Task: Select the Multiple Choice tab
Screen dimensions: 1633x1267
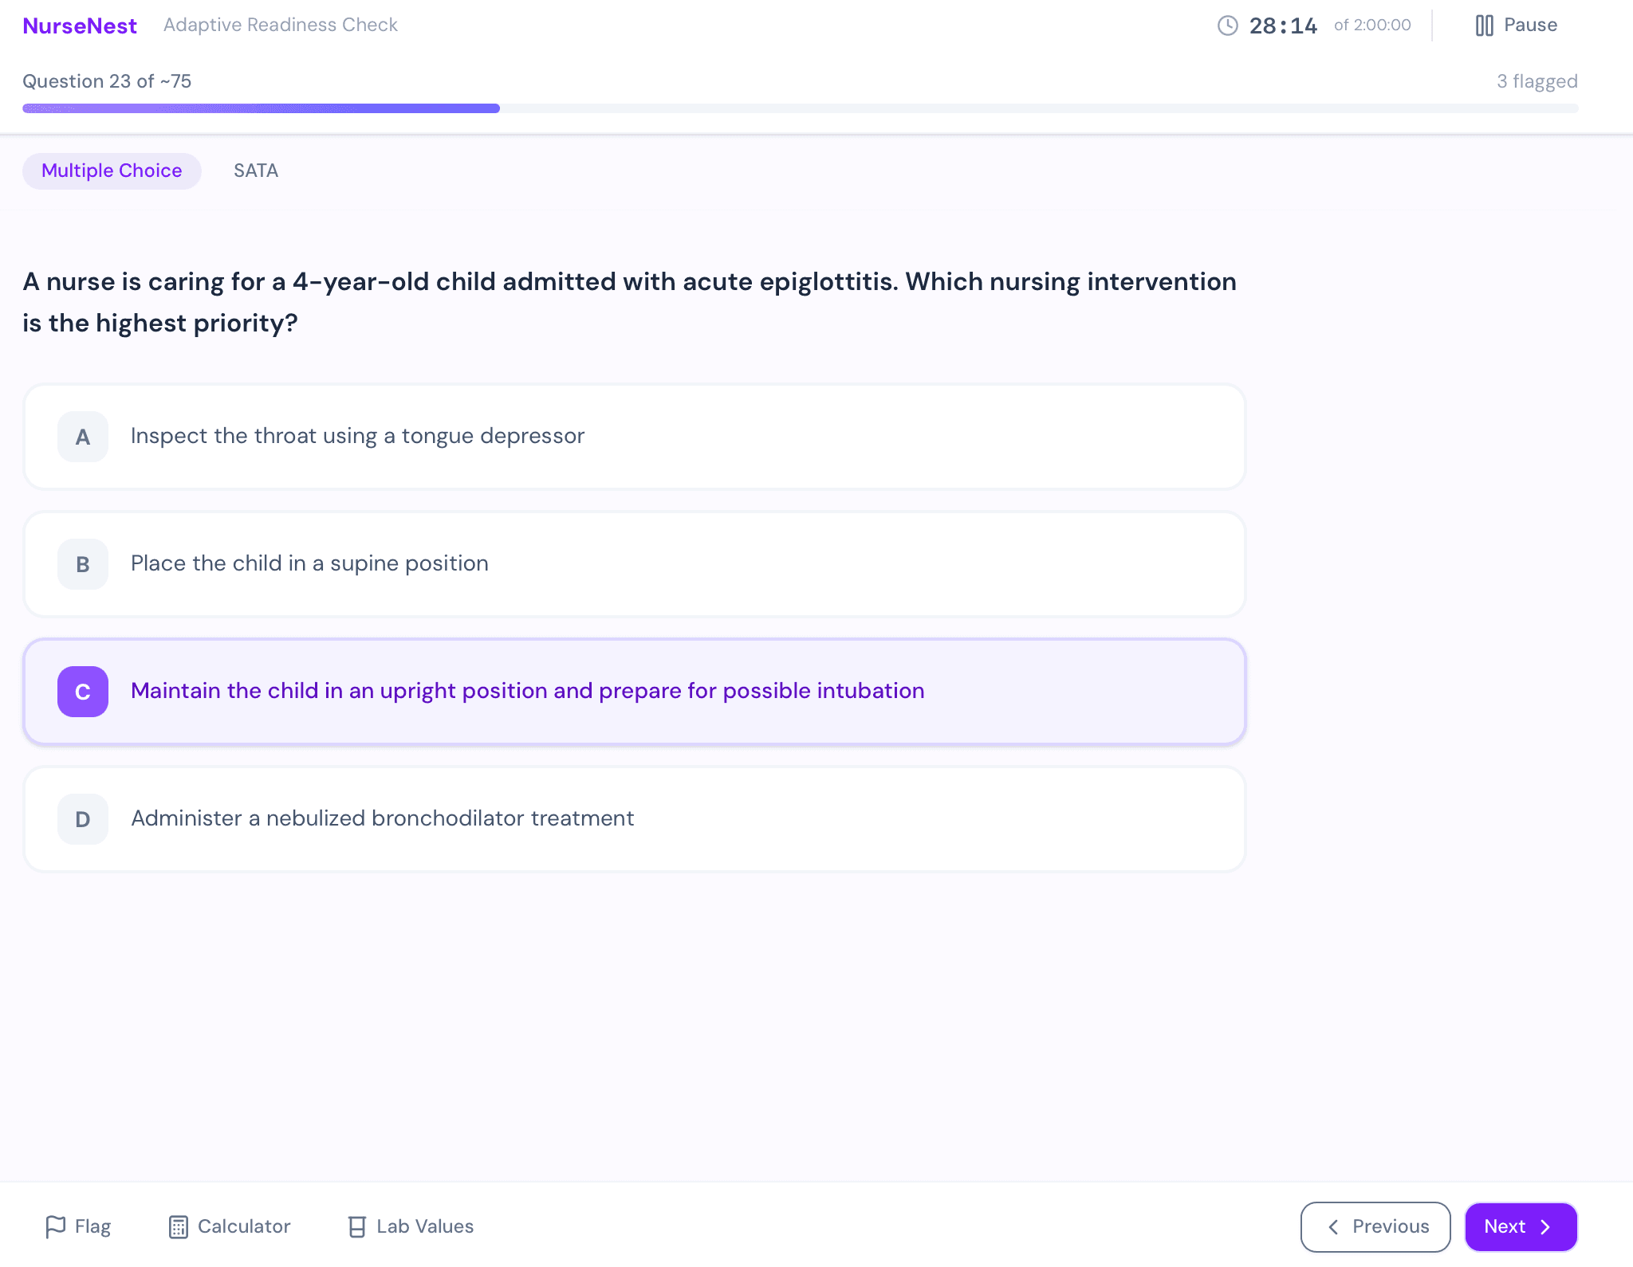Action: pos(112,171)
